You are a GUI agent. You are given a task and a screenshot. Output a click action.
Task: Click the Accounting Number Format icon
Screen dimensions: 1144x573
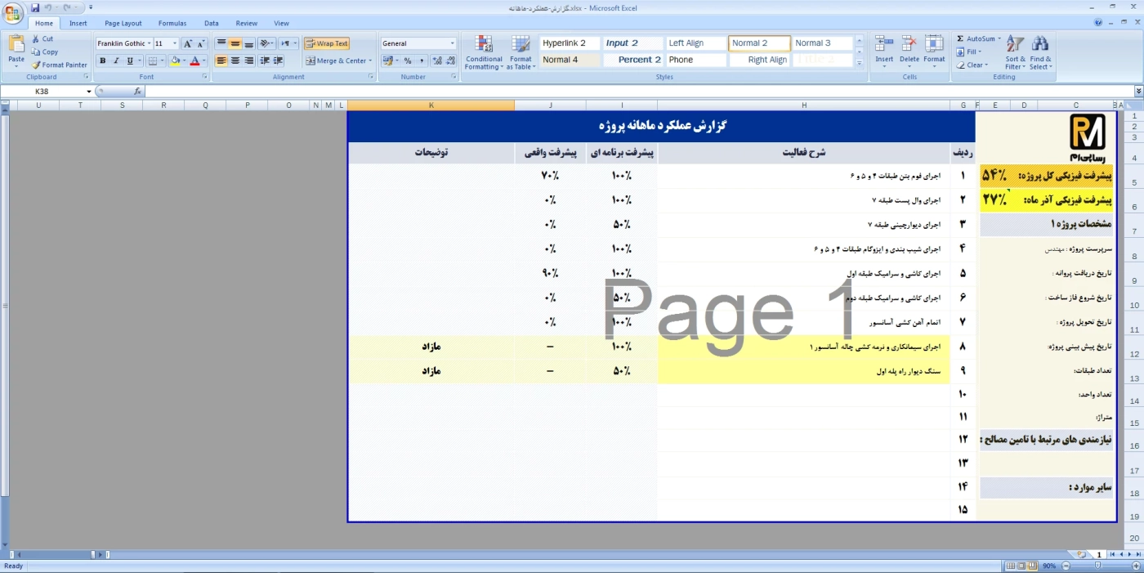[387, 60]
